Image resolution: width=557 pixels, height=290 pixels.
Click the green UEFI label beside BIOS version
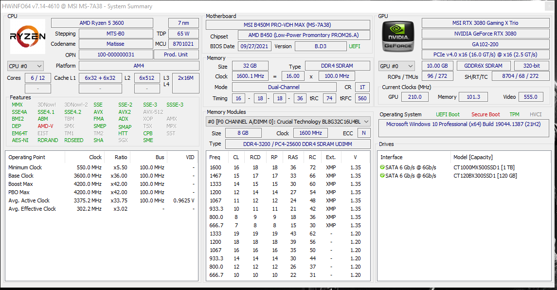pos(355,46)
